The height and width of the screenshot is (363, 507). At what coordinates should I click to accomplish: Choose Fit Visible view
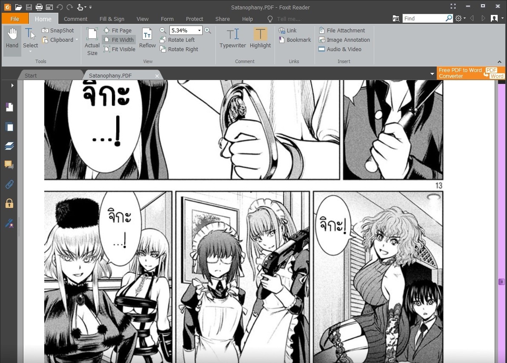point(119,49)
